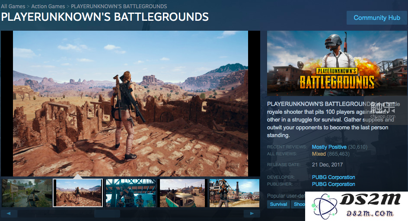The height and width of the screenshot is (221, 408).
Task: Click the release date 21 Dec, 2017
Action: pyautogui.click(x=327, y=164)
